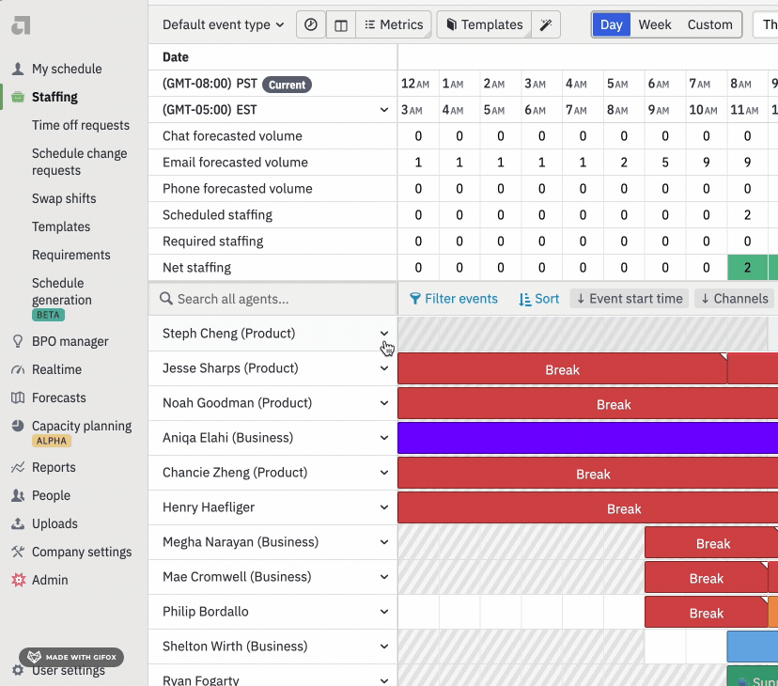Viewport: 778px width, 686px height.
Task: Open the Swap shifts menu item
Action: click(64, 198)
